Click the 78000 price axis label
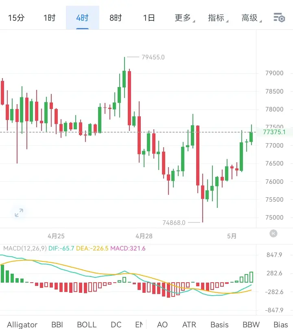The width and height of the screenshot is (293, 329). click(274, 109)
